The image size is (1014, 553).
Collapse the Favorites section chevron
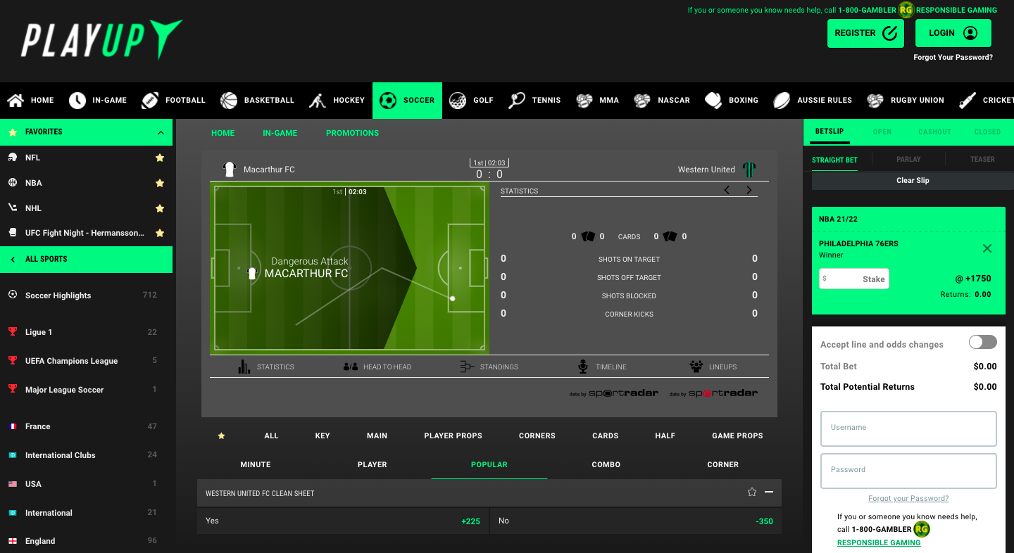(161, 132)
